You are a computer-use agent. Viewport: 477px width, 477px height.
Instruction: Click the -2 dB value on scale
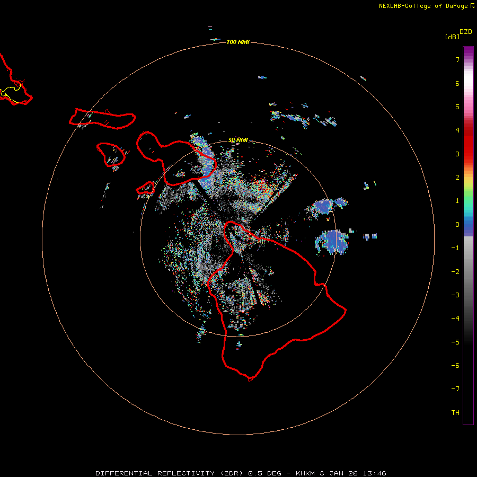tap(455, 272)
